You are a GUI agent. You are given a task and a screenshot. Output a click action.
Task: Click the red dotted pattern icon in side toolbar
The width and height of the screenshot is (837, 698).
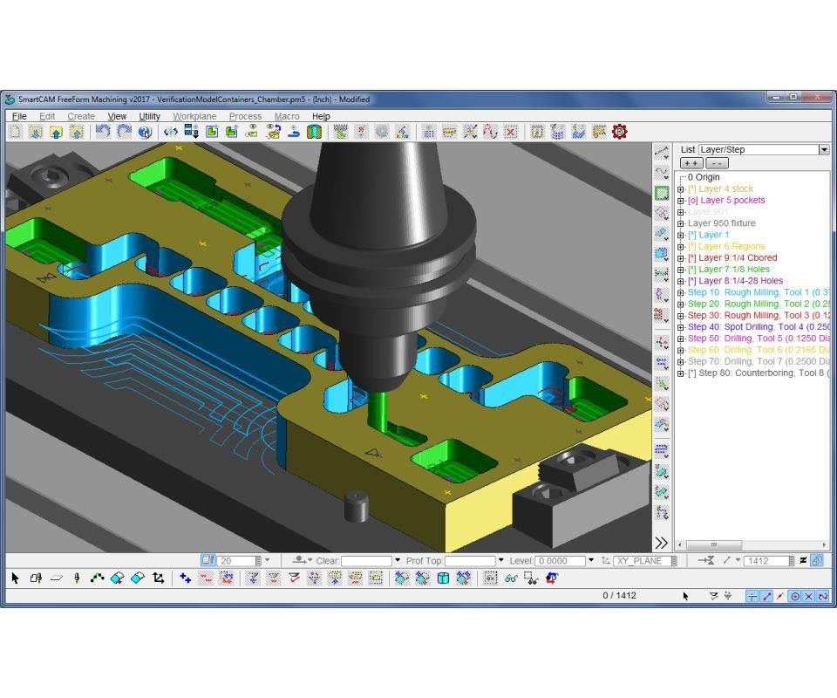(x=662, y=315)
